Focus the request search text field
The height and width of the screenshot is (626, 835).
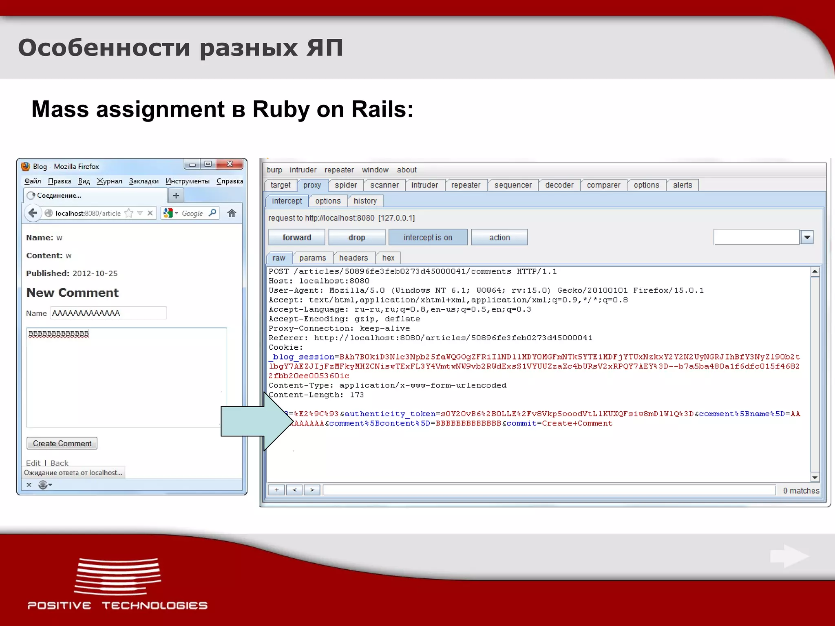tap(549, 490)
